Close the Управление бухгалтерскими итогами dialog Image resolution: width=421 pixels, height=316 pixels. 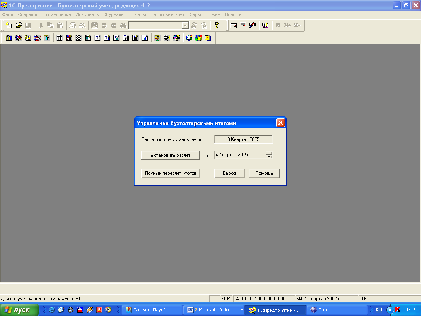[280, 123]
